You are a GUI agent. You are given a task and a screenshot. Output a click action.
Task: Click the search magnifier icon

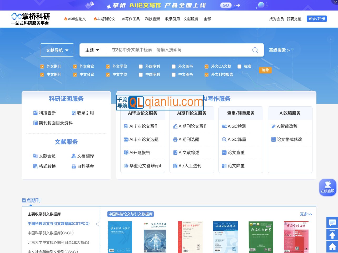point(255,50)
